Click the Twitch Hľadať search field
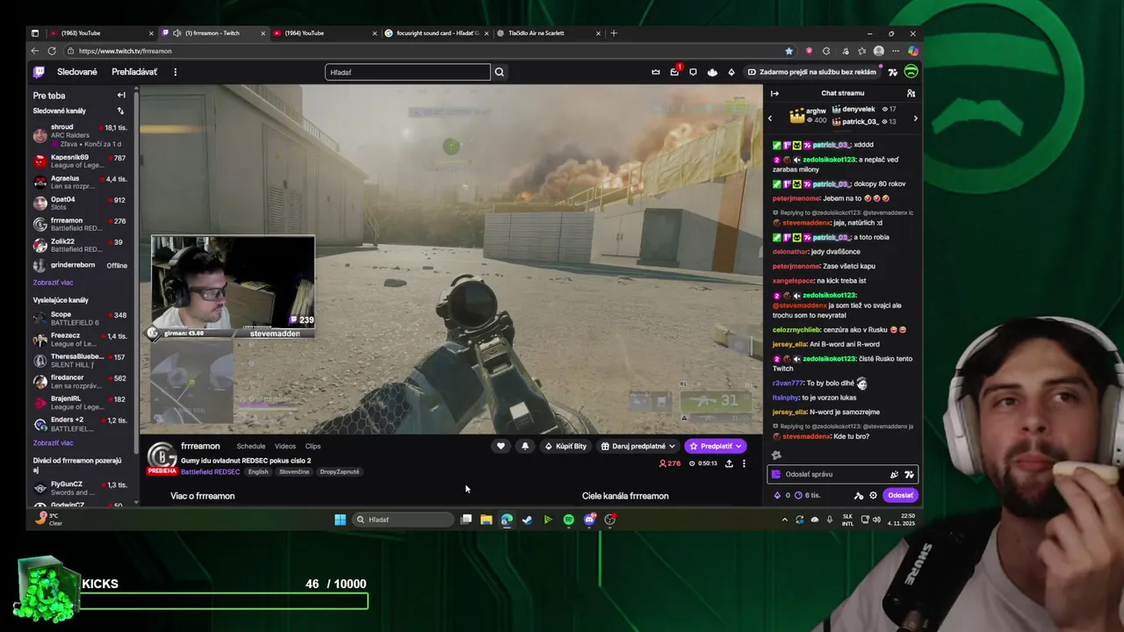Viewport: 1124px width, 632px height. (407, 72)
